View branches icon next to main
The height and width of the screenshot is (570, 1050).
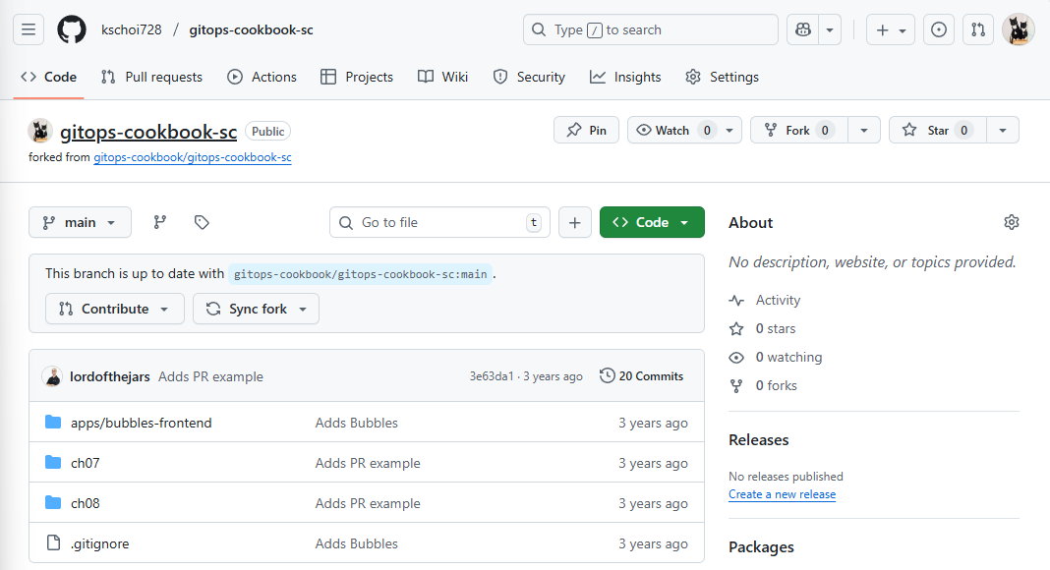click(x=159, y=222)
